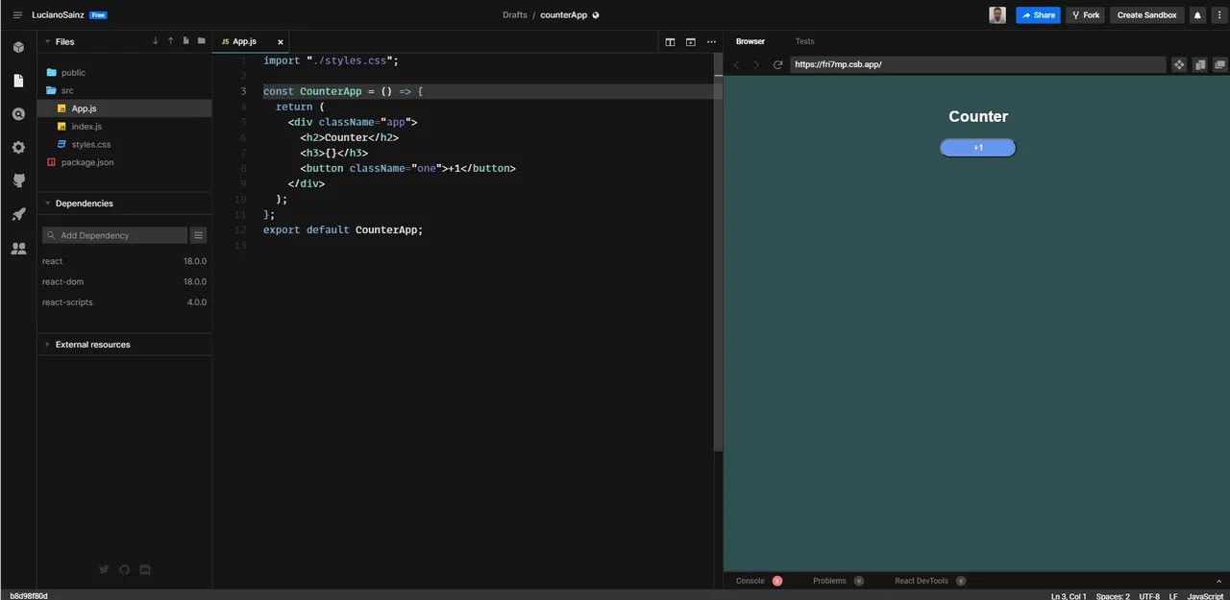Click the counterApp sandbox title
Viewport: 1230px width, 600px height.
[x=564, y=15]
